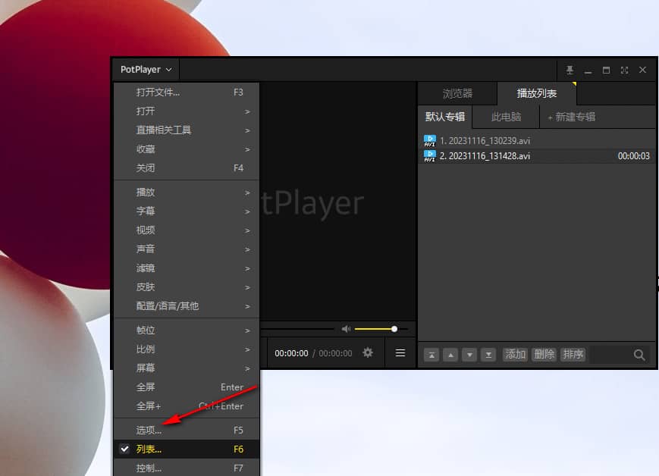Move selected item to top of playlist
The height and width of the screenshot is (476, 659).
(x=431, y=355)
